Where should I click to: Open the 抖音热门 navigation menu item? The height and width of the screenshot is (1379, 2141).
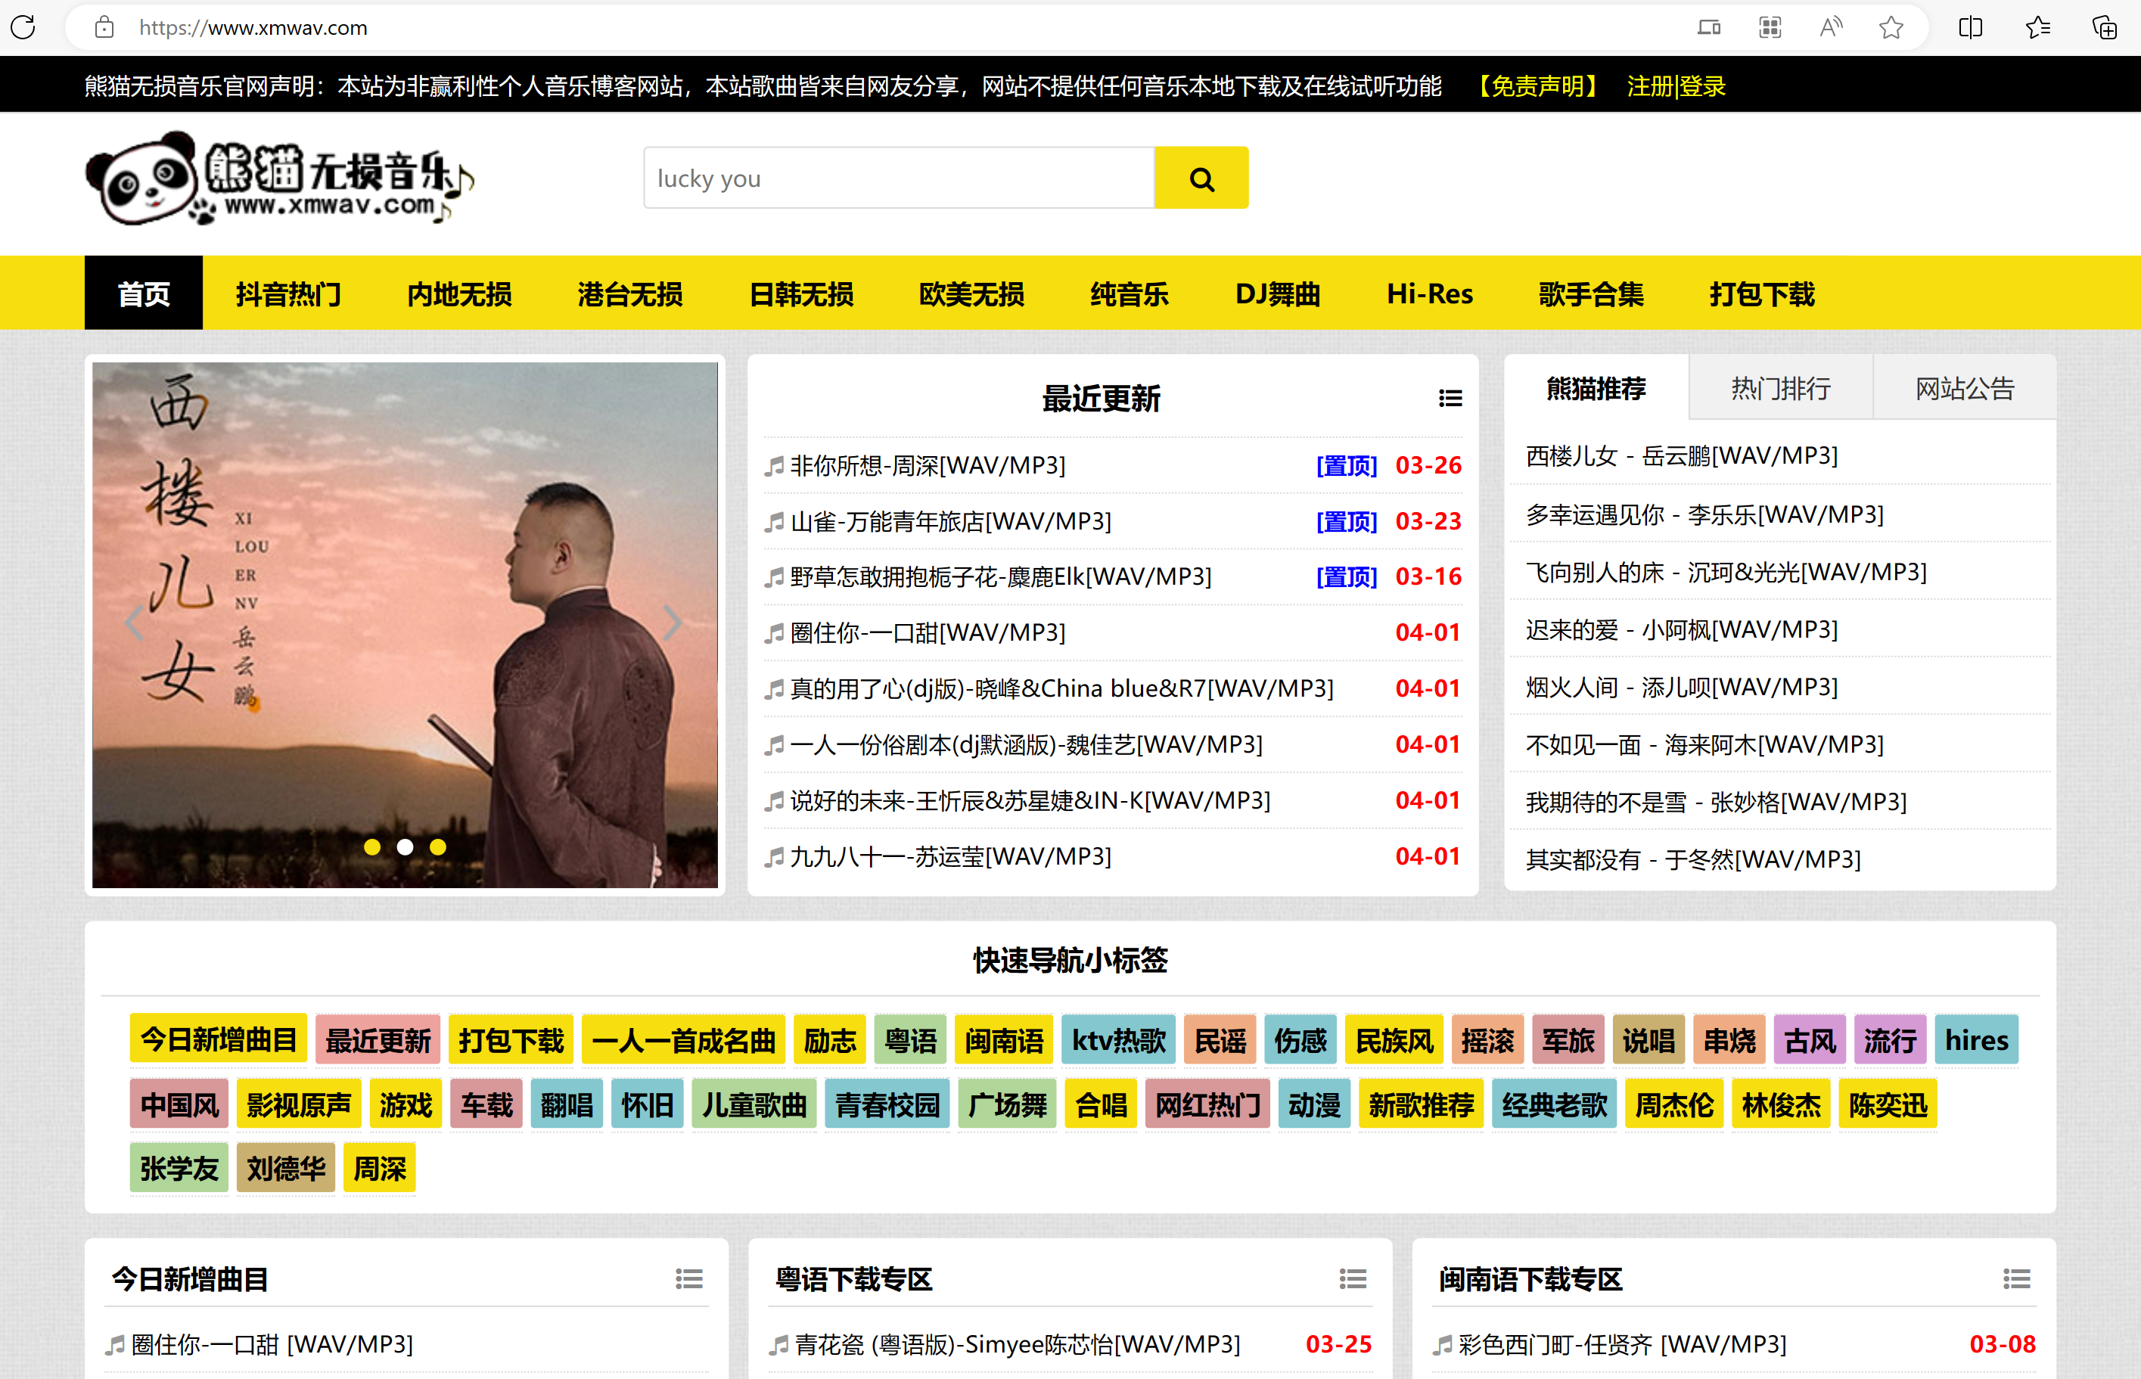288,294
